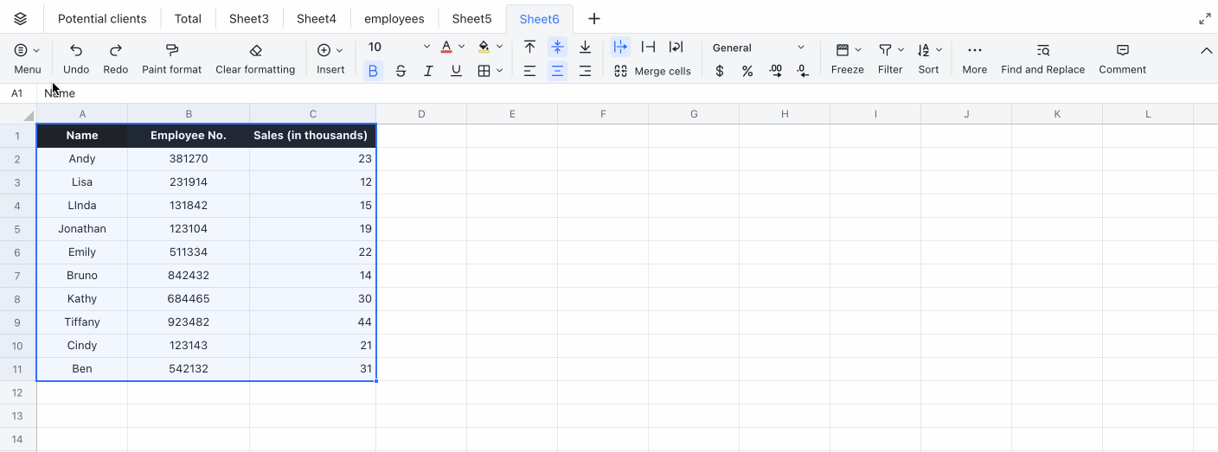Image resolution: width=1218 pixels, height=452 pixels.
Task: Toggle italic formatting
Action: point(428,71)
